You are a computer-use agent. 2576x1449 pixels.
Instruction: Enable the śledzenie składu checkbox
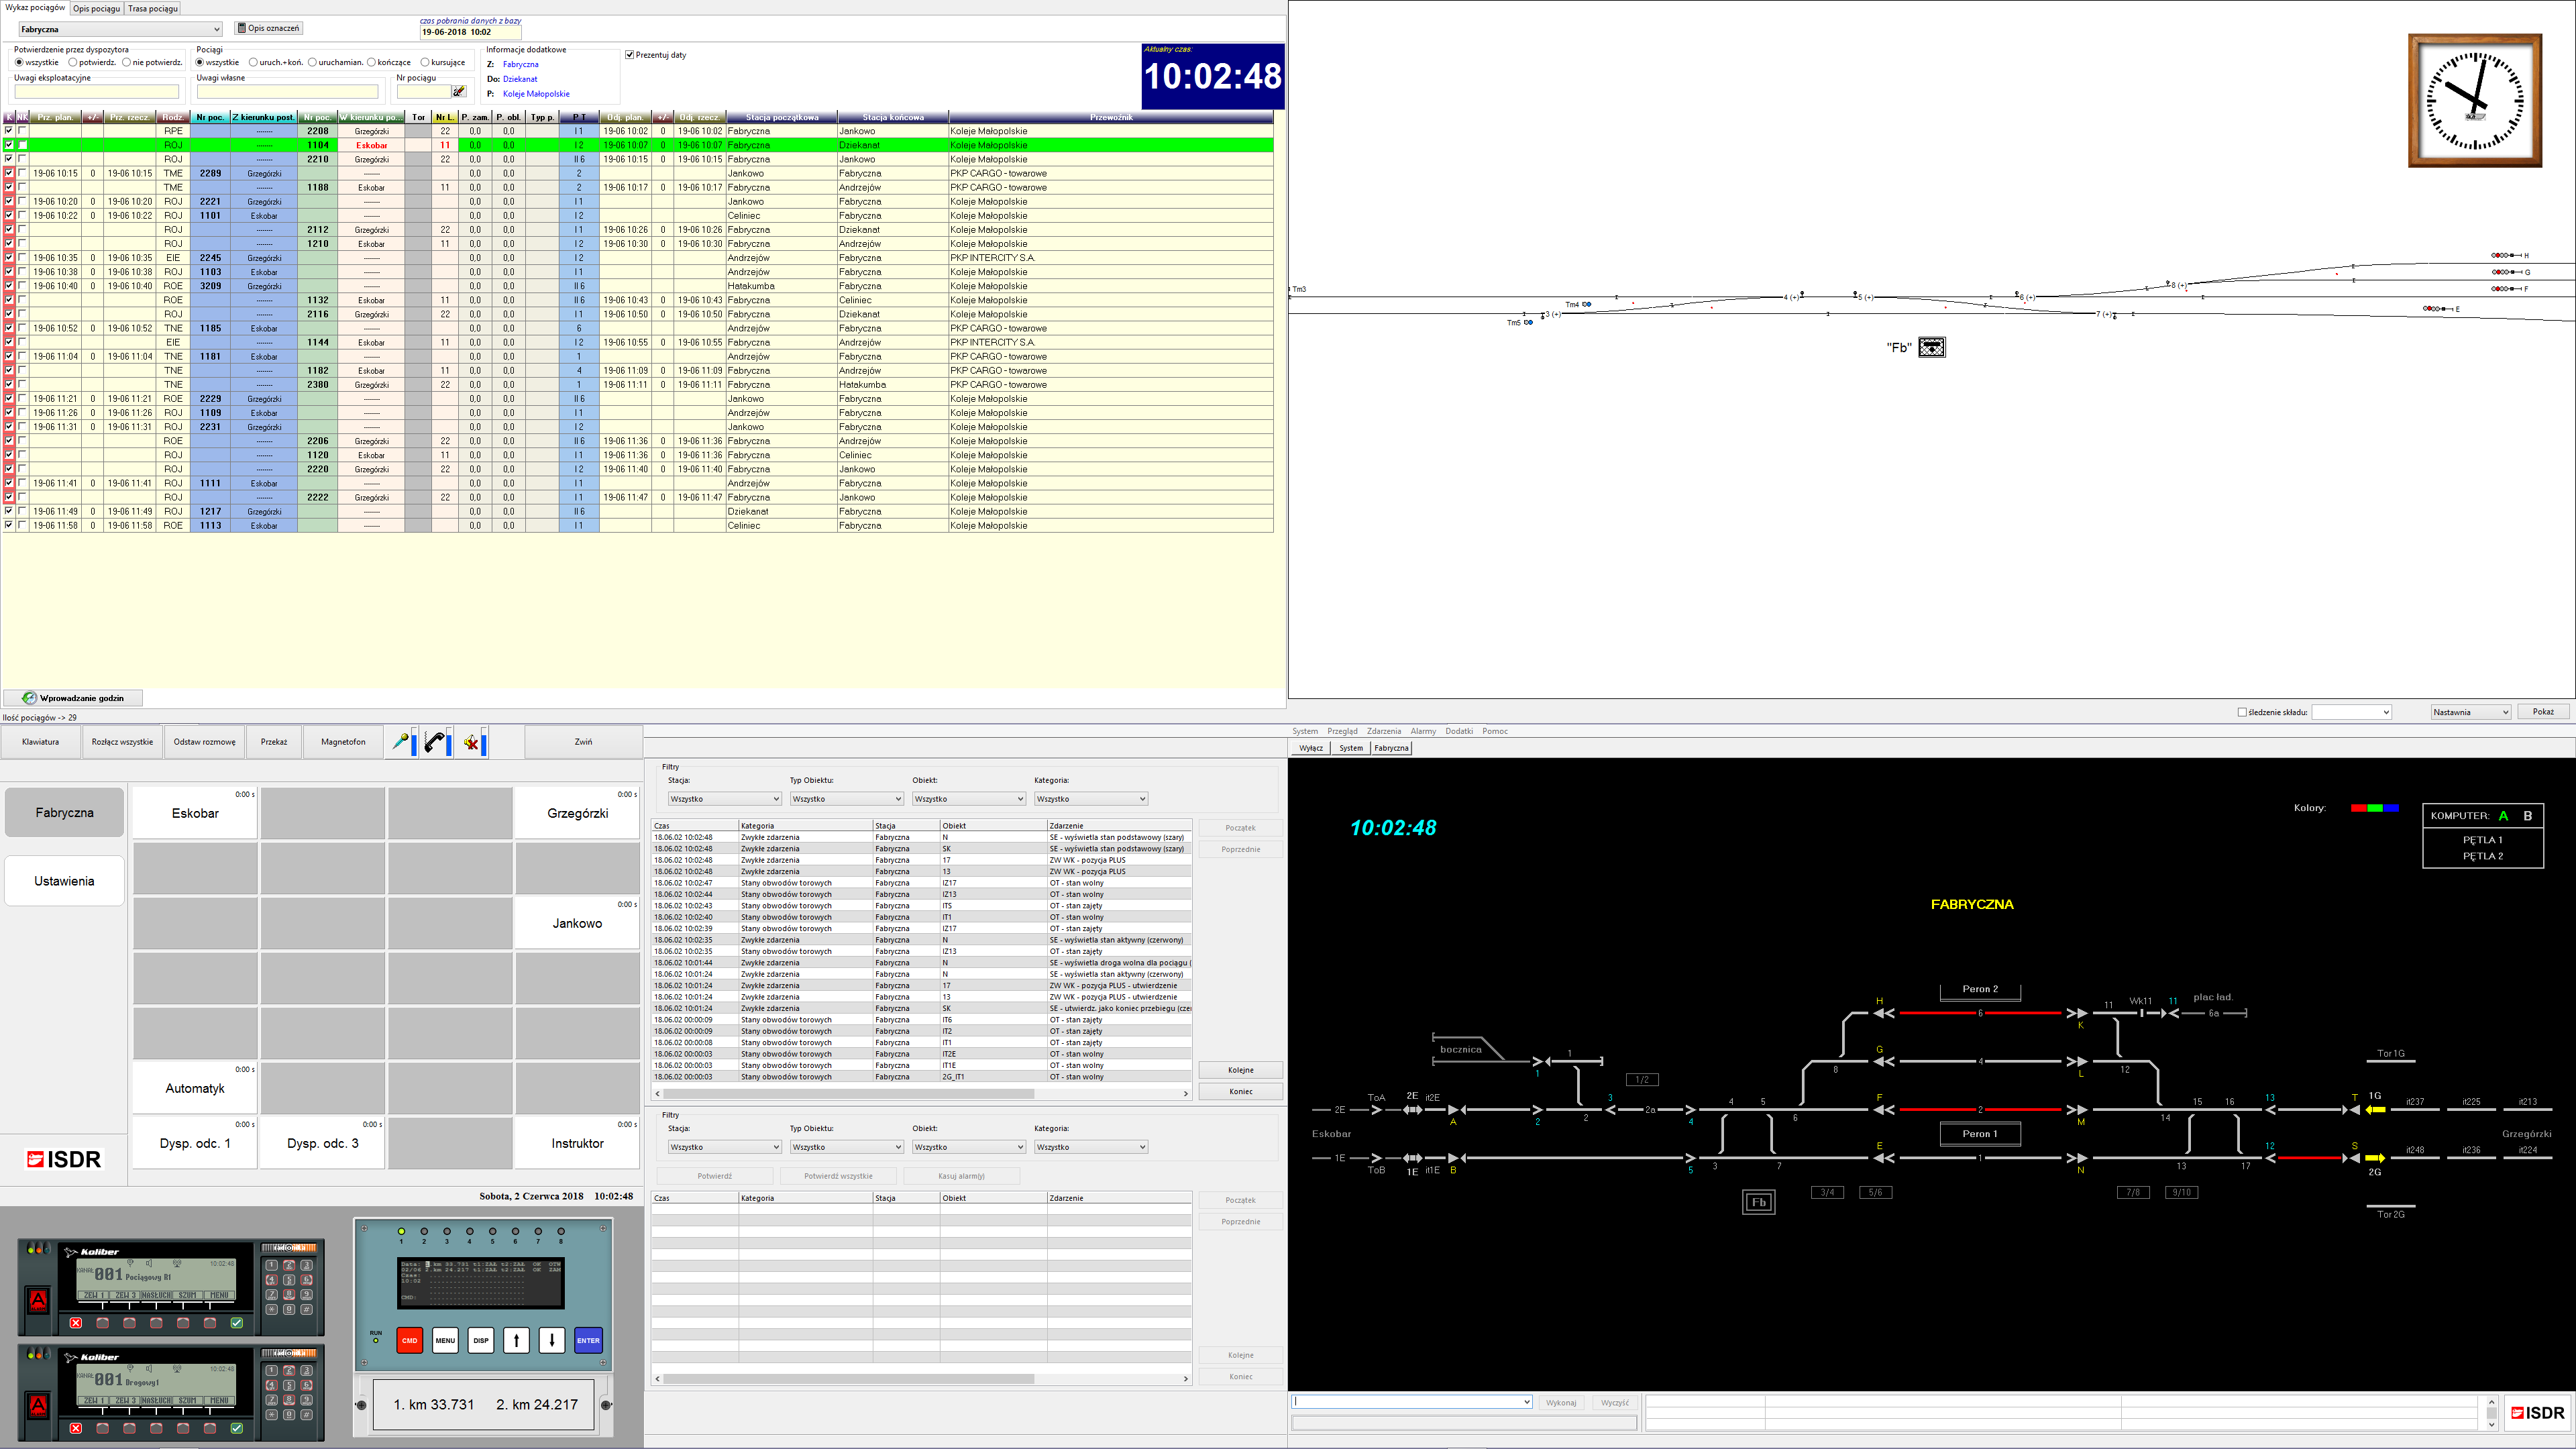coord(2241,712)
